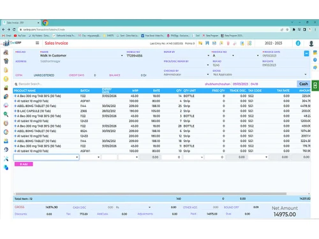The image size is (319, 239).
Task: Click the browser reload icon
Action: pos(14,29)
